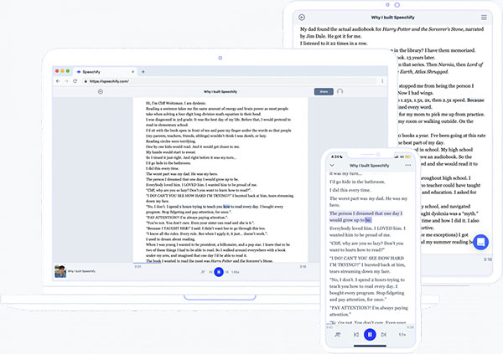
Task: Change the 1.55x playback speed on the laptop
Action: pos(235,272)
